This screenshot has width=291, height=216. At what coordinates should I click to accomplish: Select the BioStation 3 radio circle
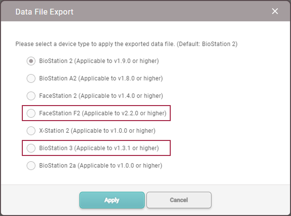(x=31, y=148)
